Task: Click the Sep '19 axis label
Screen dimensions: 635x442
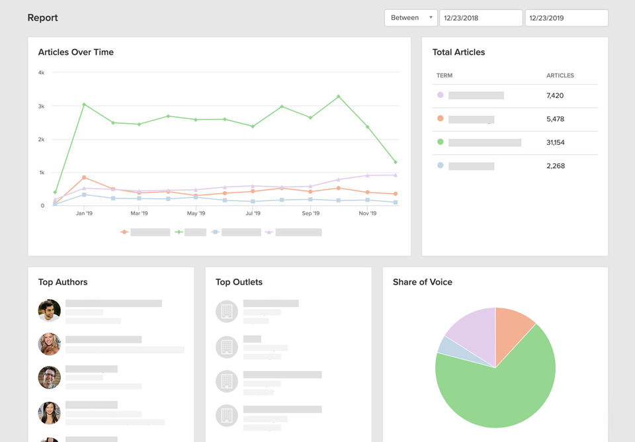Action: pyautogui.click(x=311, y=213)
